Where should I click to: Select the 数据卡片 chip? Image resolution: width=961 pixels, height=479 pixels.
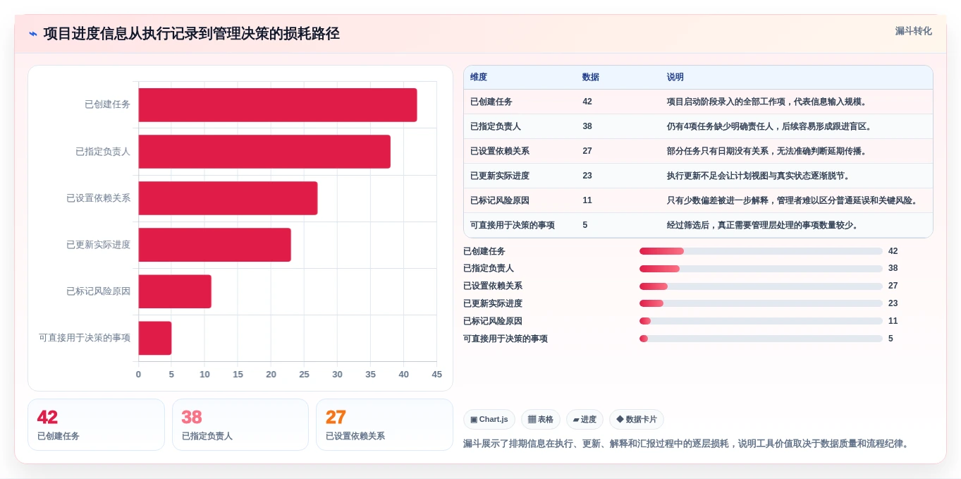click(637, 419)
